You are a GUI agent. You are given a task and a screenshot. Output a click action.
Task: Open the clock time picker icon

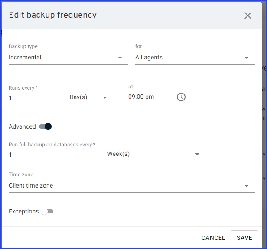click(181, 97)
